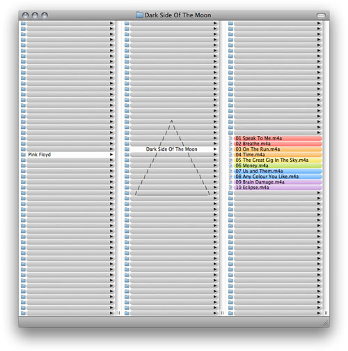Click folder icon beside Dark Side Of The Moon row

127,149
